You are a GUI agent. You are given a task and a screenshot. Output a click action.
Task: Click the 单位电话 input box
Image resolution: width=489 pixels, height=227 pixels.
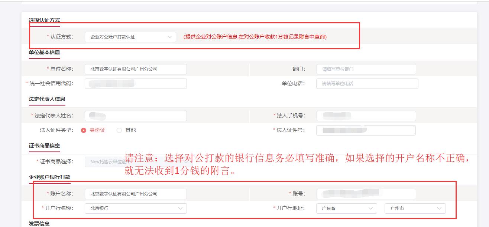(367, 84)
